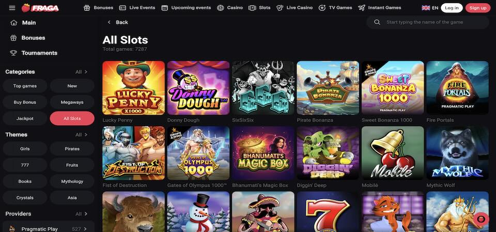Click the search magnifier icon

[x=377, y=22]
